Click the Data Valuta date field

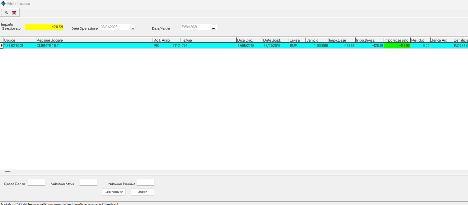196,27
